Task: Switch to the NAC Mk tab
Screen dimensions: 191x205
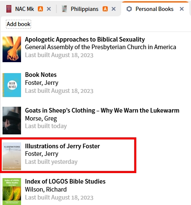Action: click(x=24, y=9)
